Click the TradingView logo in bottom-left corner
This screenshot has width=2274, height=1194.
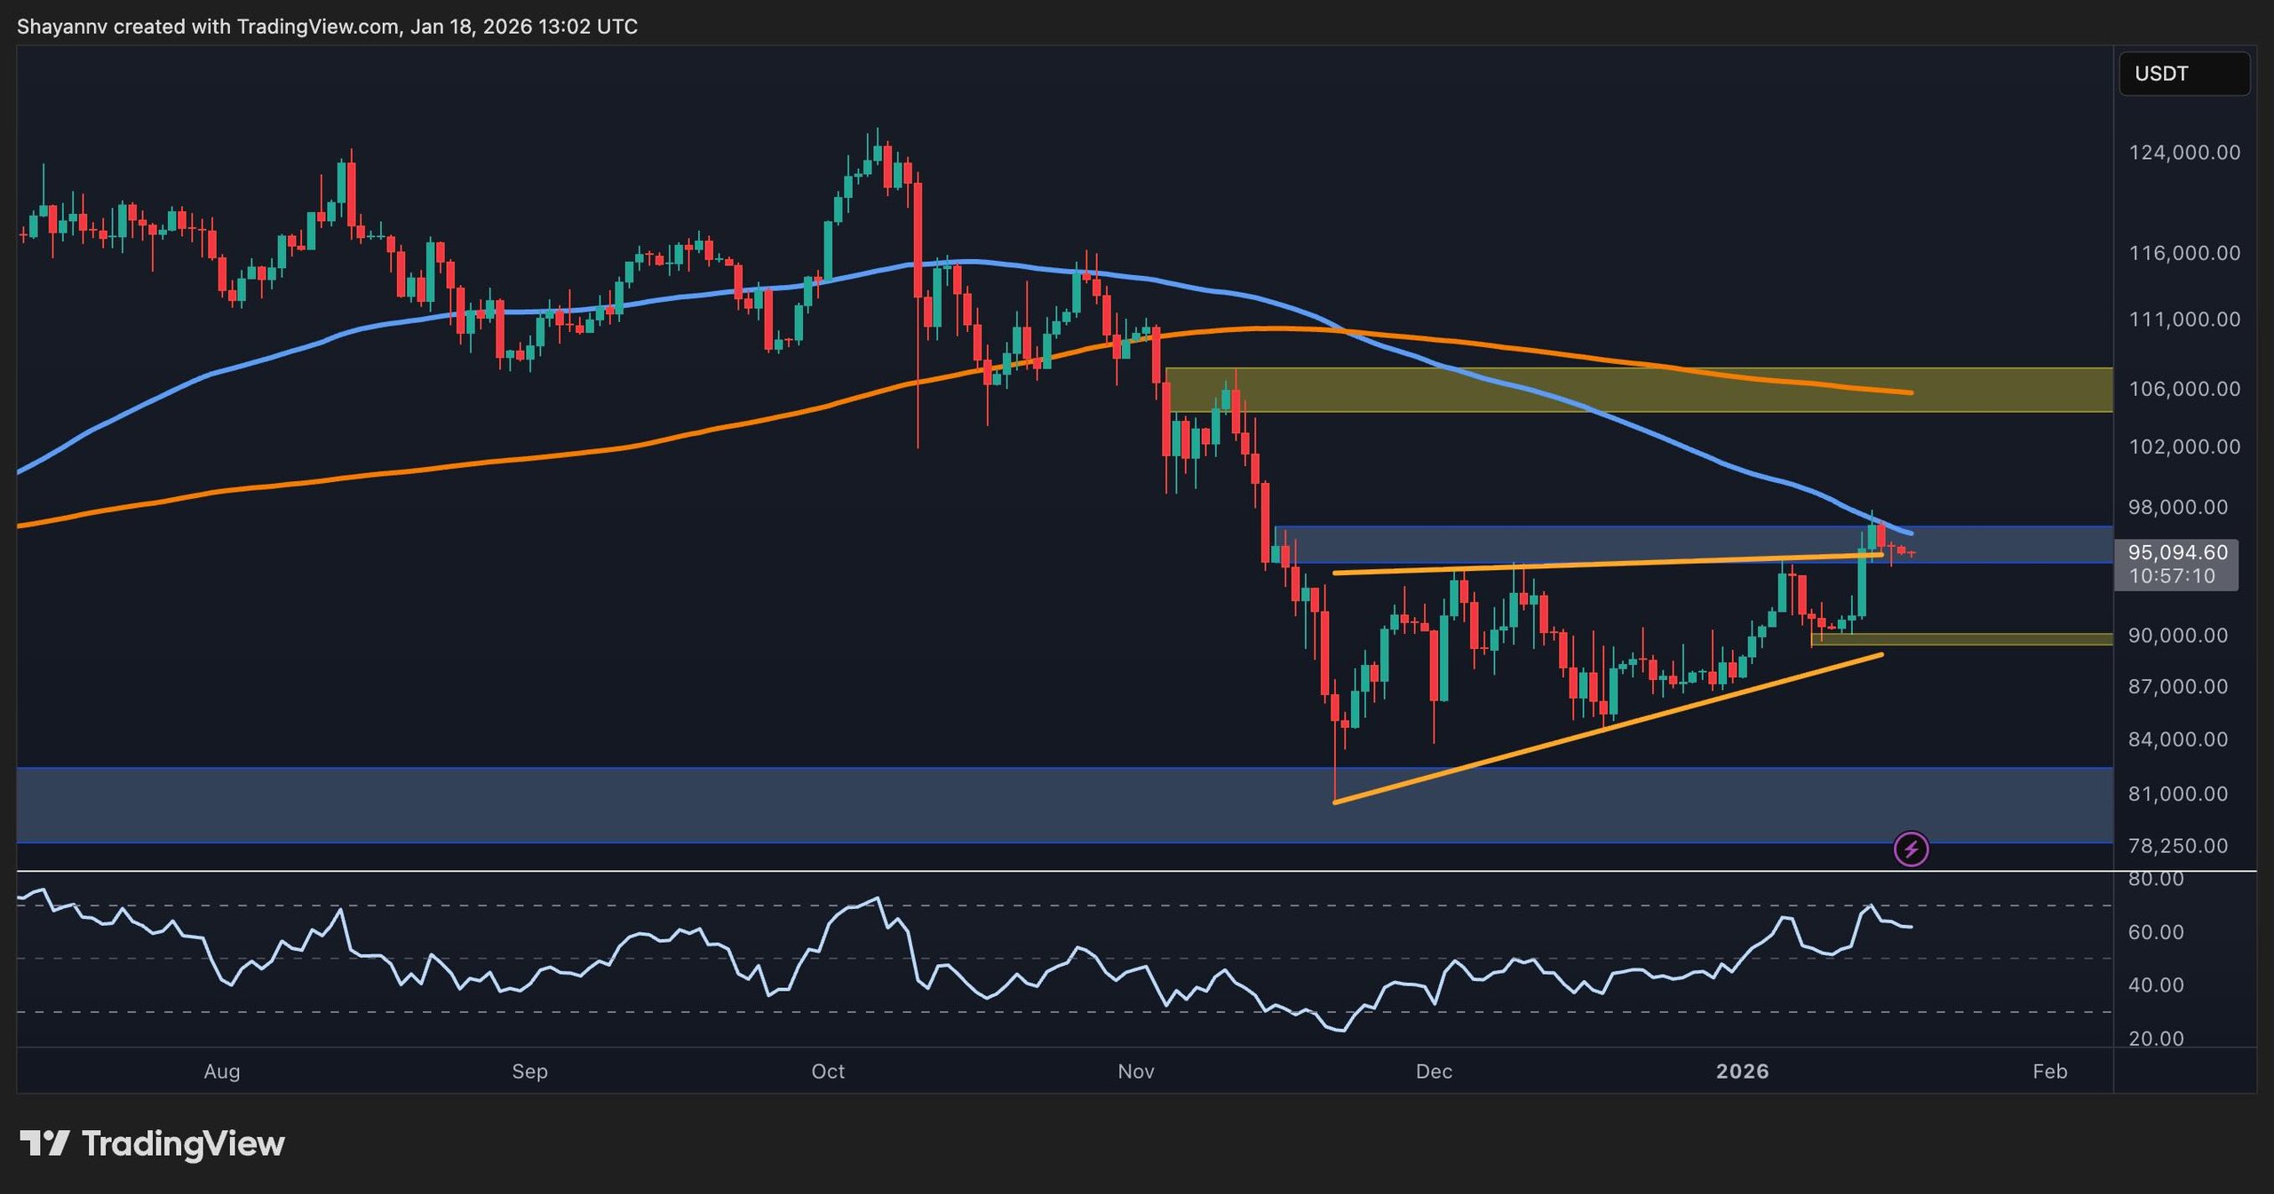tap(151, 1143)
